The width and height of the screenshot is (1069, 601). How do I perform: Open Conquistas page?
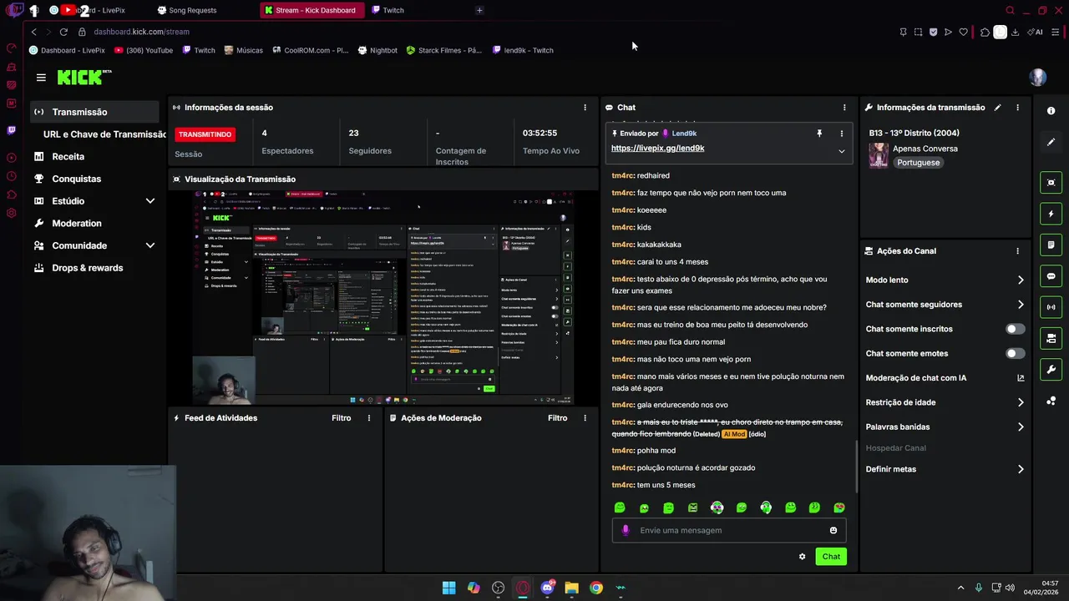pos(76,179)
